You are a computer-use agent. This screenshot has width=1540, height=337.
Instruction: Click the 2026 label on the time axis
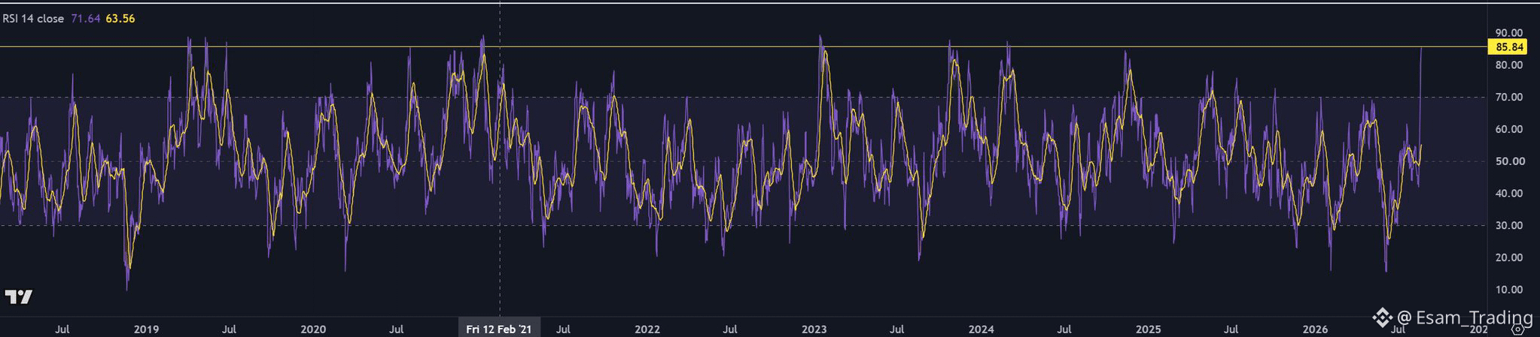point(1315,329)
